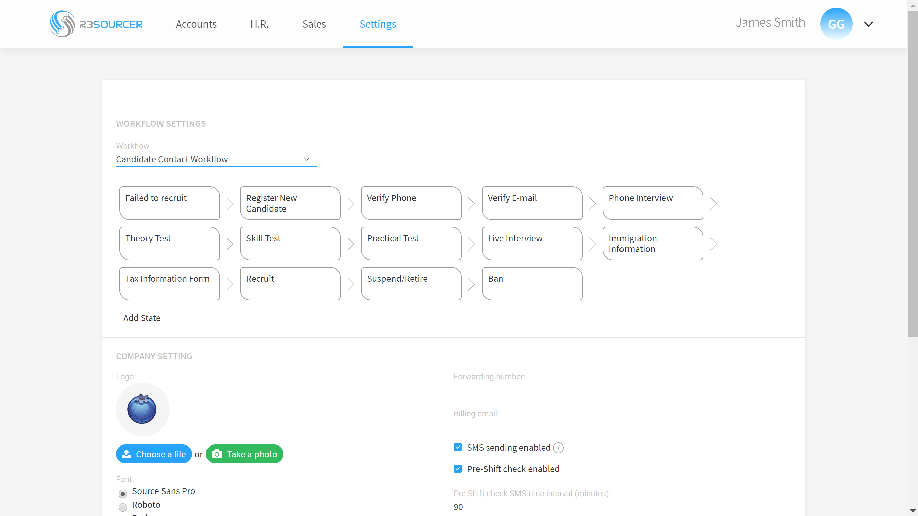Click the upload icon on Choose a file
The height and width of the screenshot is (516, 918).
click(126, 454)
